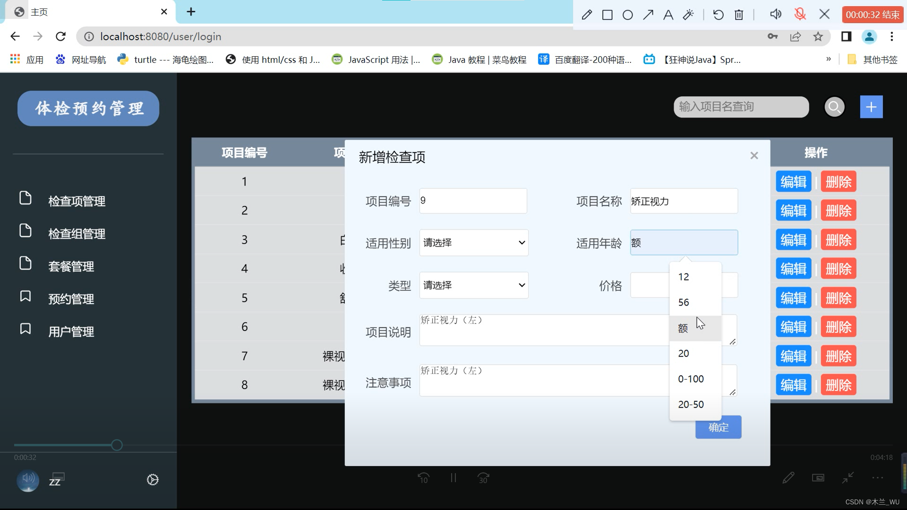Toggle the muted microphone icon
Image resolution: width=907 pixels, height=510 pixels.
pos(800,14)
